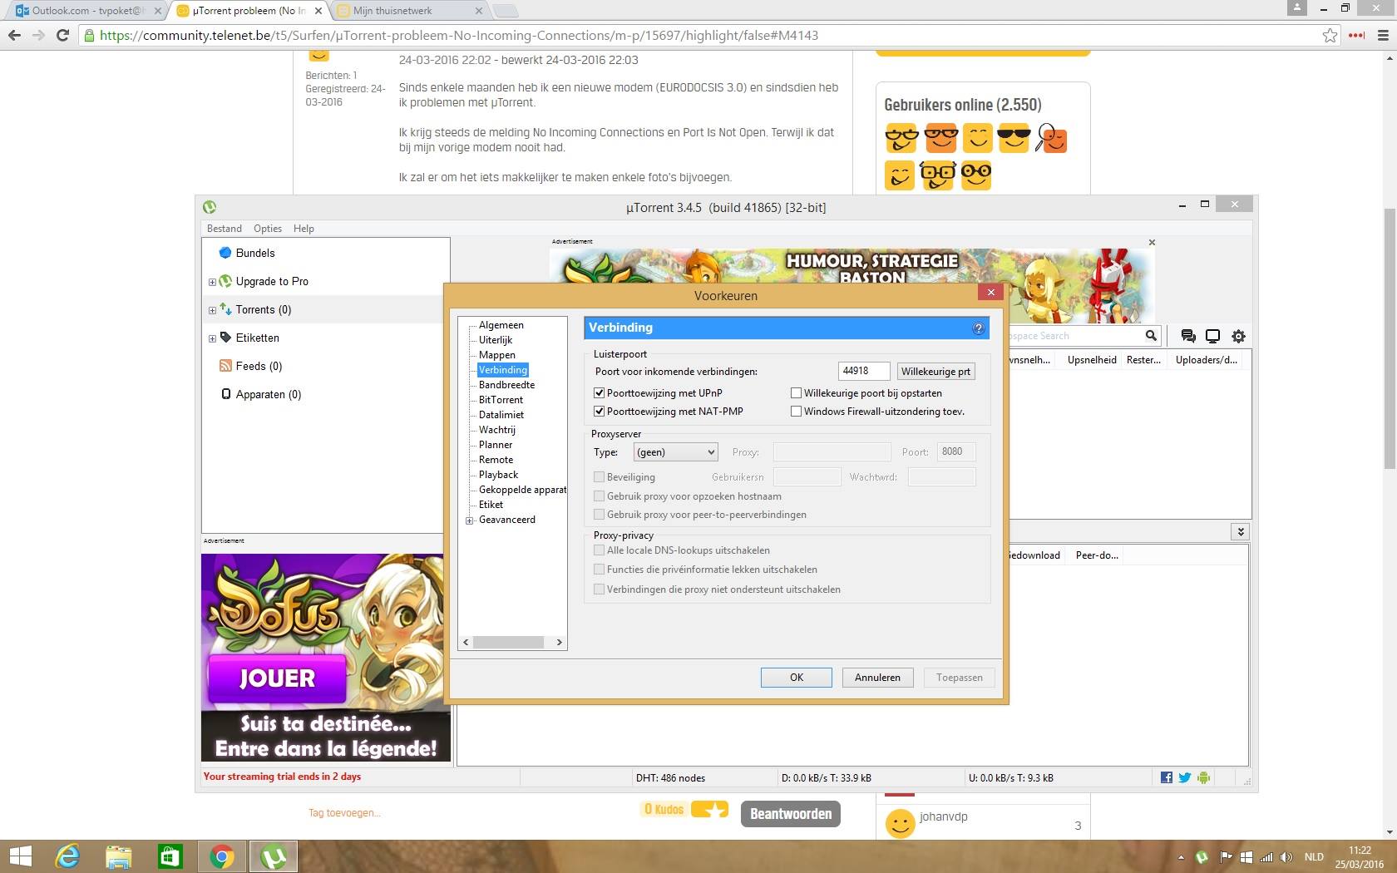The width and height of the screenshot is (1397, 873).
Task: Click the Etiketten tag icon
Action: coord(225,338)
